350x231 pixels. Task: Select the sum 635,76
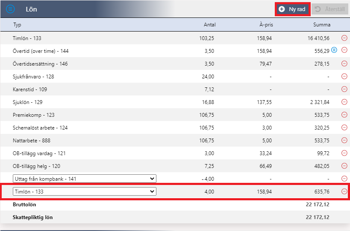point(322,192)
